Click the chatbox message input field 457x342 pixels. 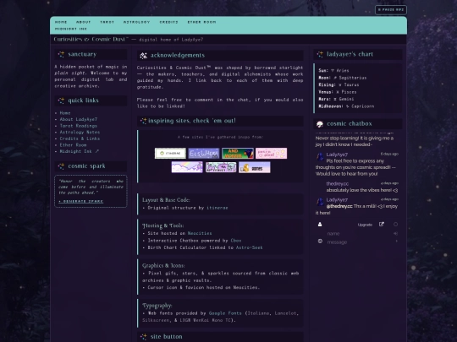coord(360,242)
